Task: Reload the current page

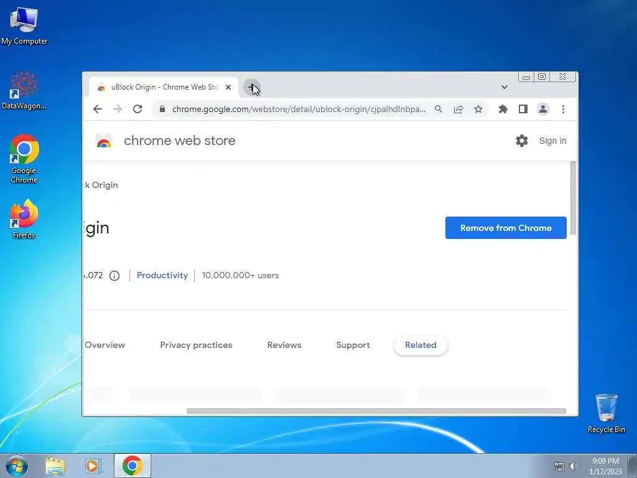Action: [137, 109]
